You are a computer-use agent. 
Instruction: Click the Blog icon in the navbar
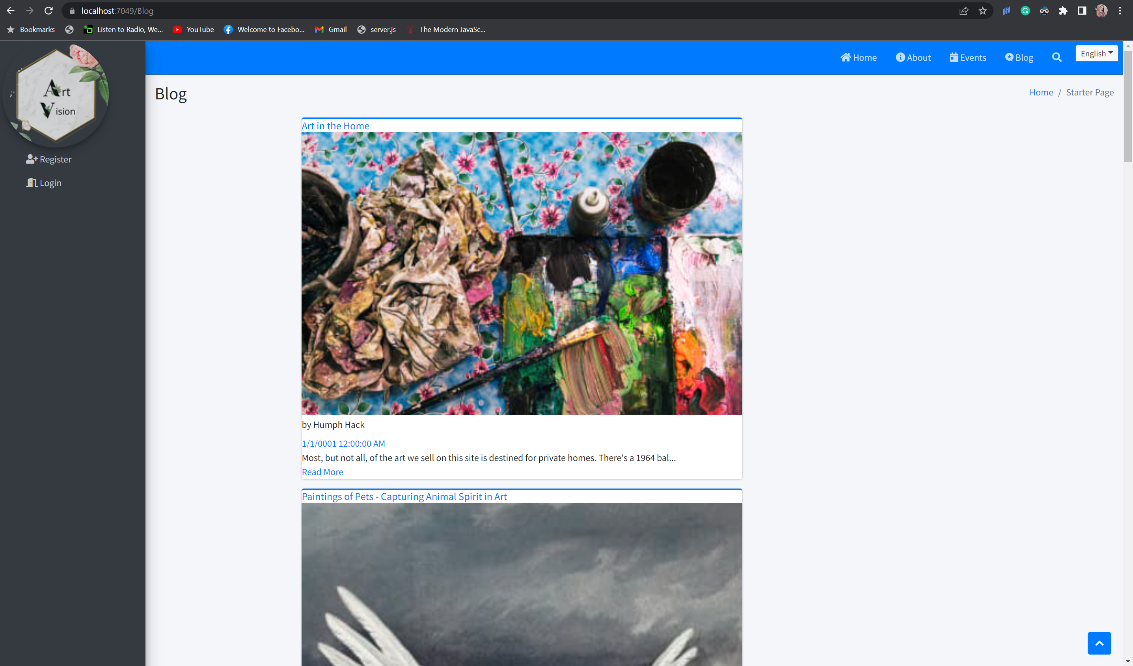[1009, 57]
